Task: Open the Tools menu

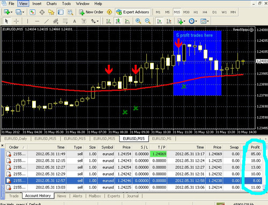Action: [66, 4]
